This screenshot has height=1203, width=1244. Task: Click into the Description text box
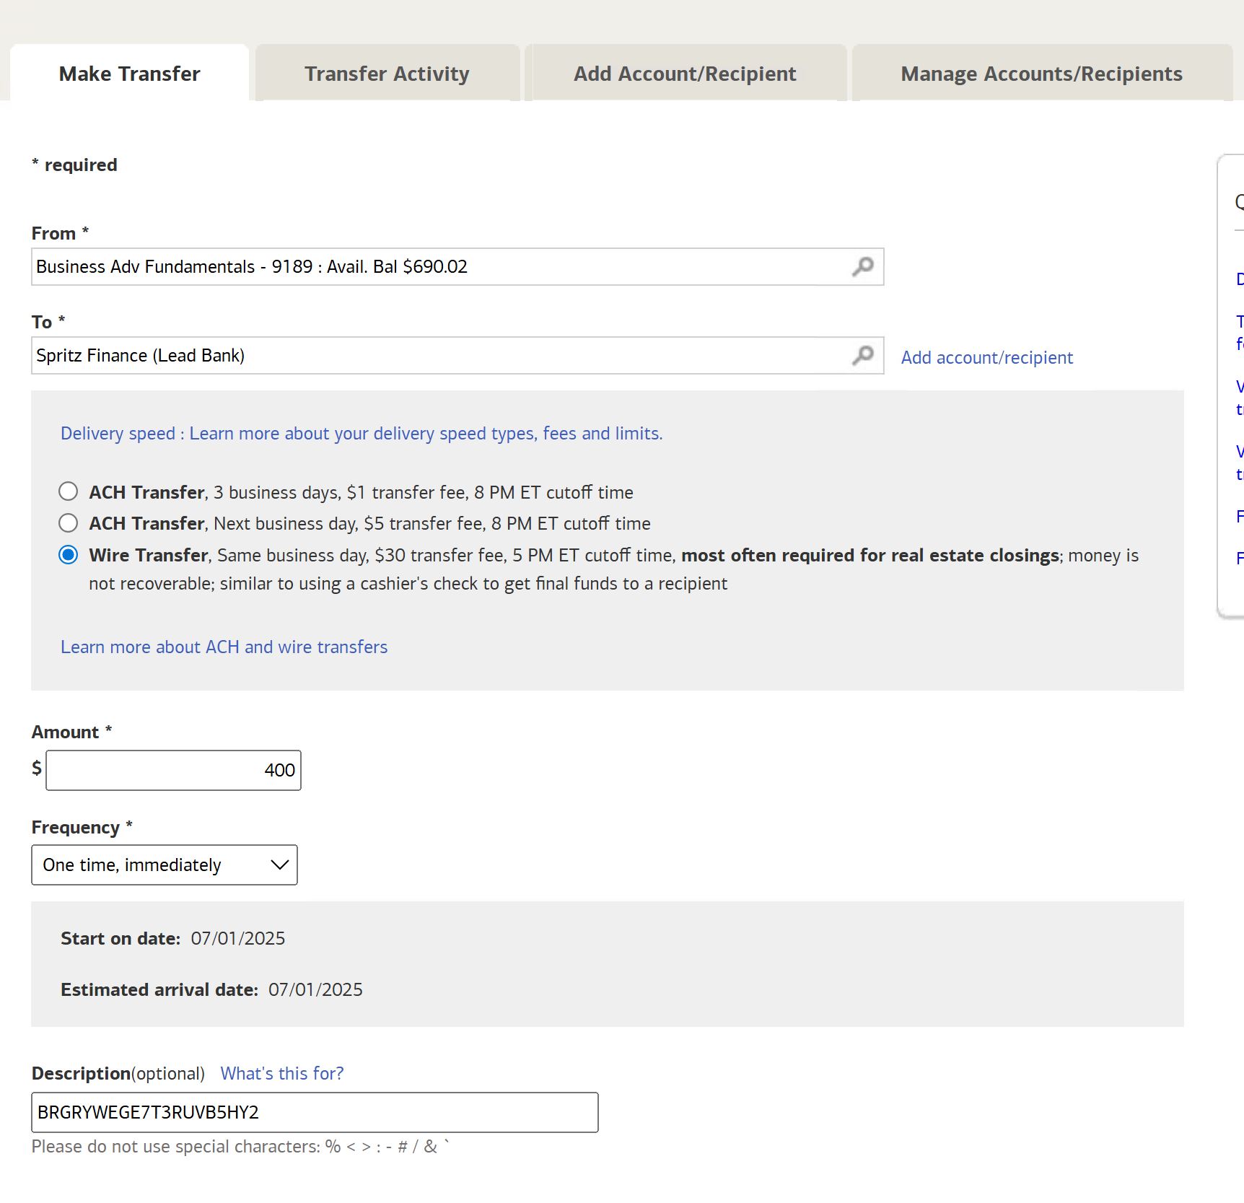click(315, 1112)
